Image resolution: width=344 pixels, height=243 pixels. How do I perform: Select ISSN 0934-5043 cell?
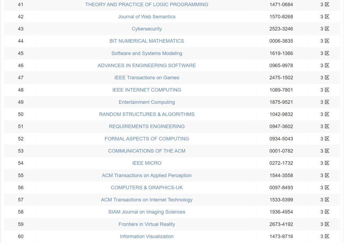[281, 139]
